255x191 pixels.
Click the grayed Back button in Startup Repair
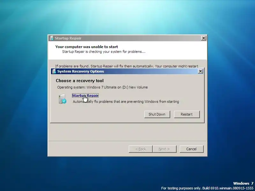click(141, 149)
